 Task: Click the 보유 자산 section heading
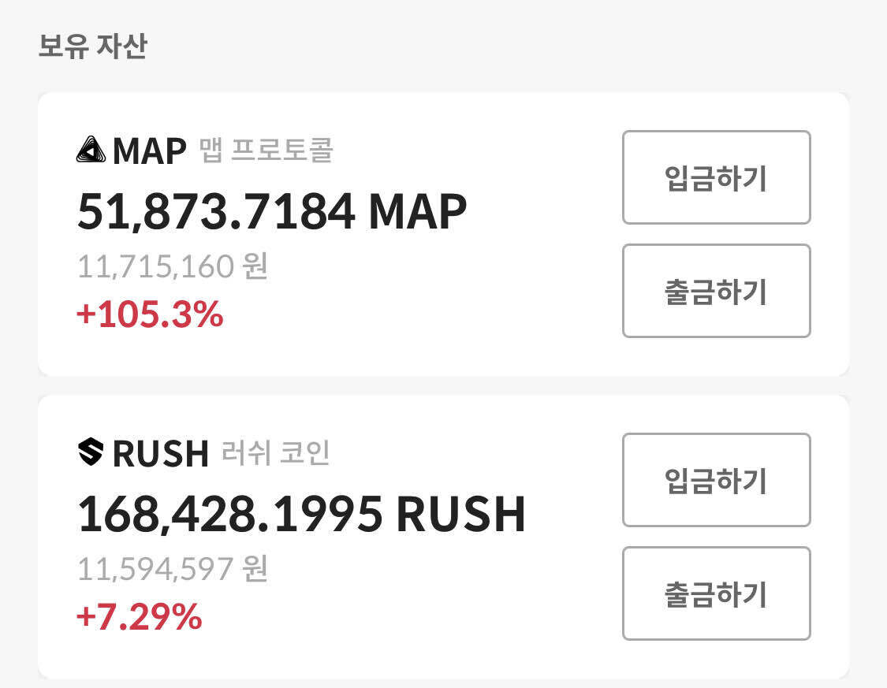tap(92, 46)
